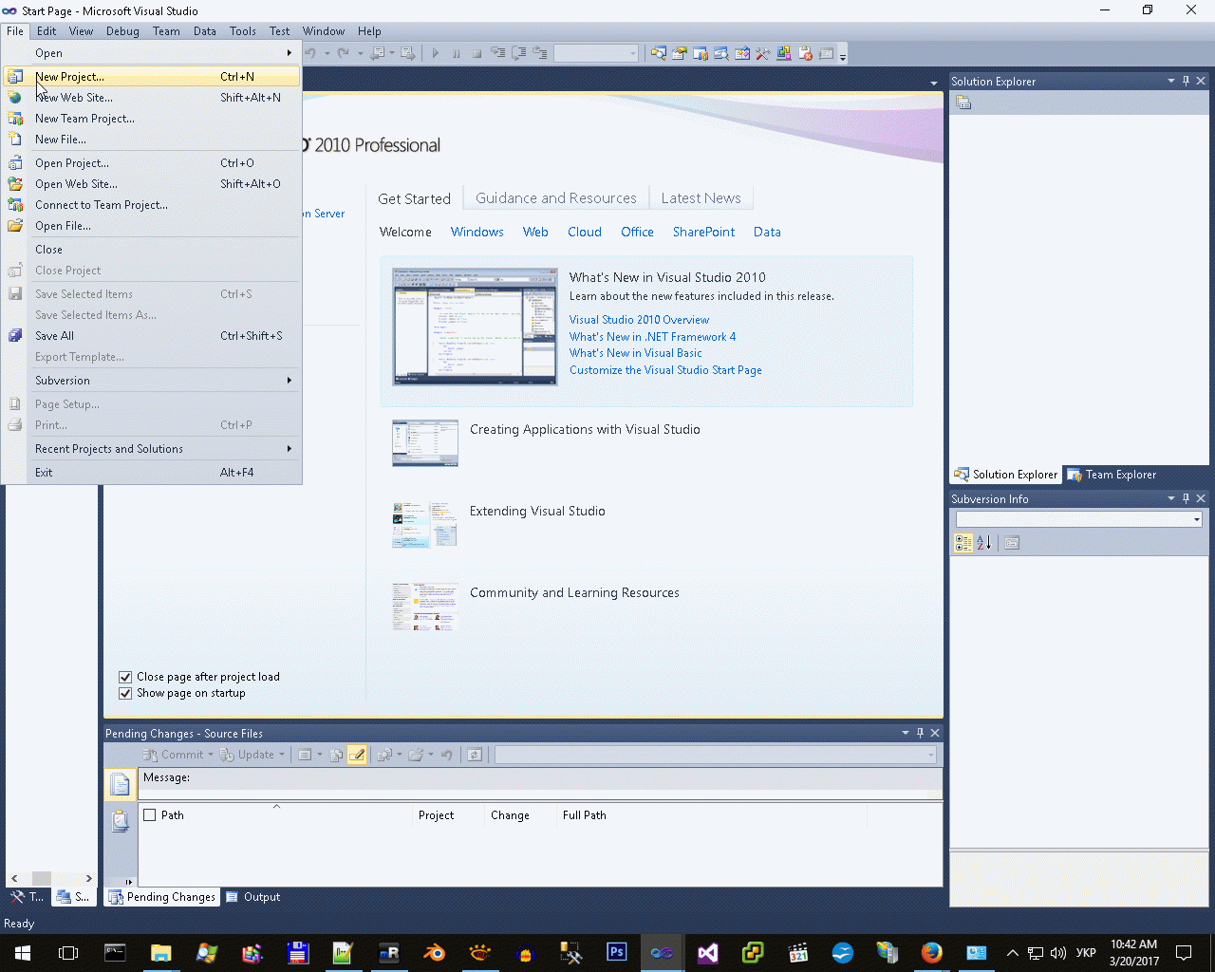This screenshot has width=1215, height=972.
Task: Click Property Pages icon in Subversion Info
Action: click(1012, 543)
